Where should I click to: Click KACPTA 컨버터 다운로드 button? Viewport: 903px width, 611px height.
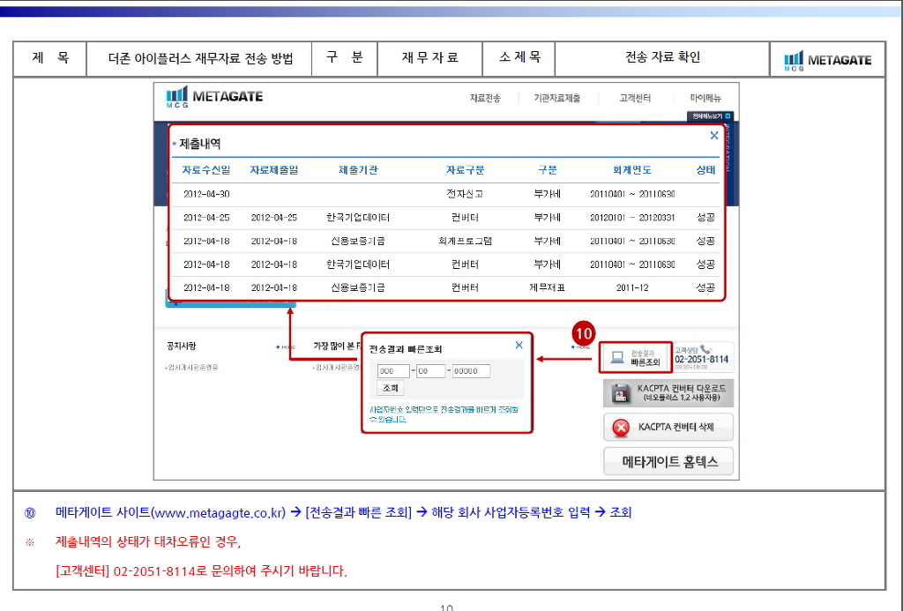coord(668,393)
